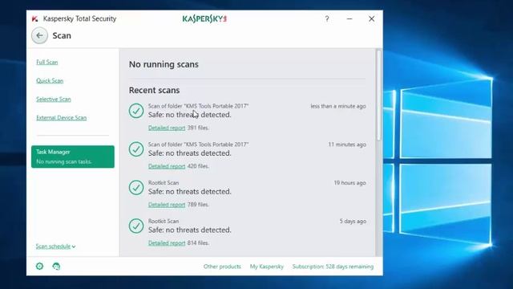
Task: Open help with the question mark
Action: [x=327, y=18]
